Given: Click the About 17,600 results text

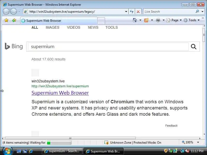Looking at the screenshot, I should click(48, 59).
